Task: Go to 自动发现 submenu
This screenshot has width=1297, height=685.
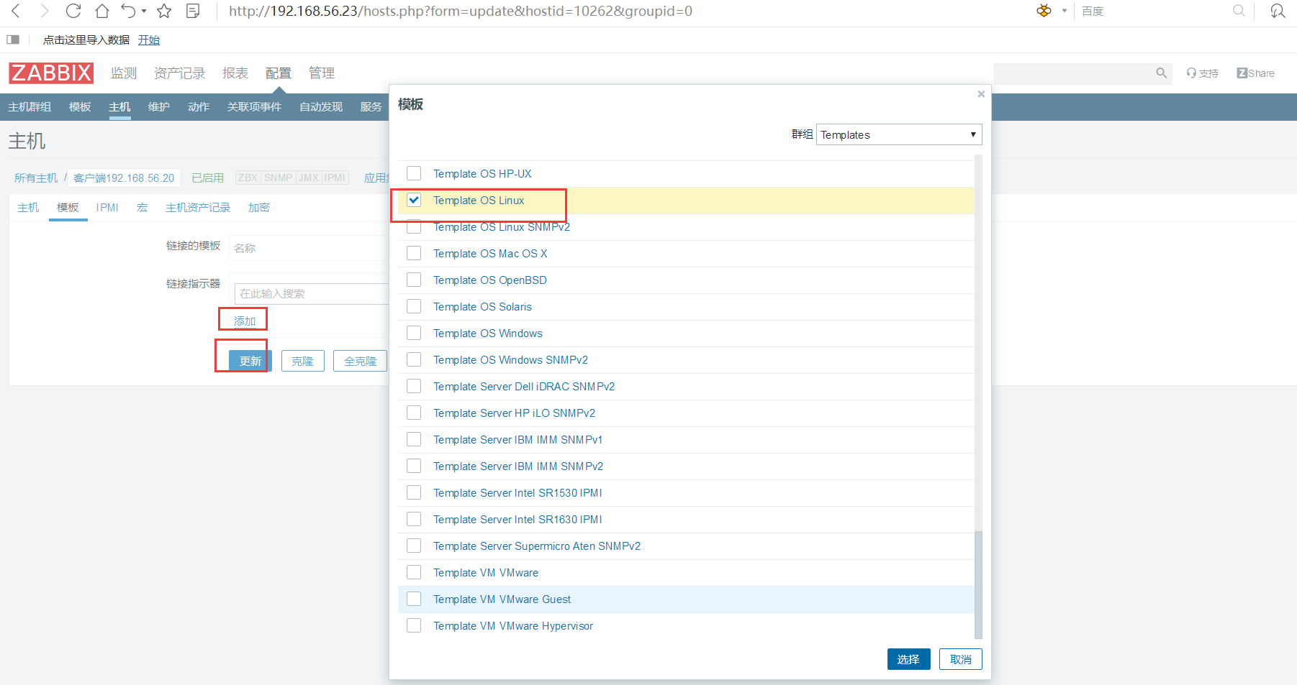Action: [321, 106]
